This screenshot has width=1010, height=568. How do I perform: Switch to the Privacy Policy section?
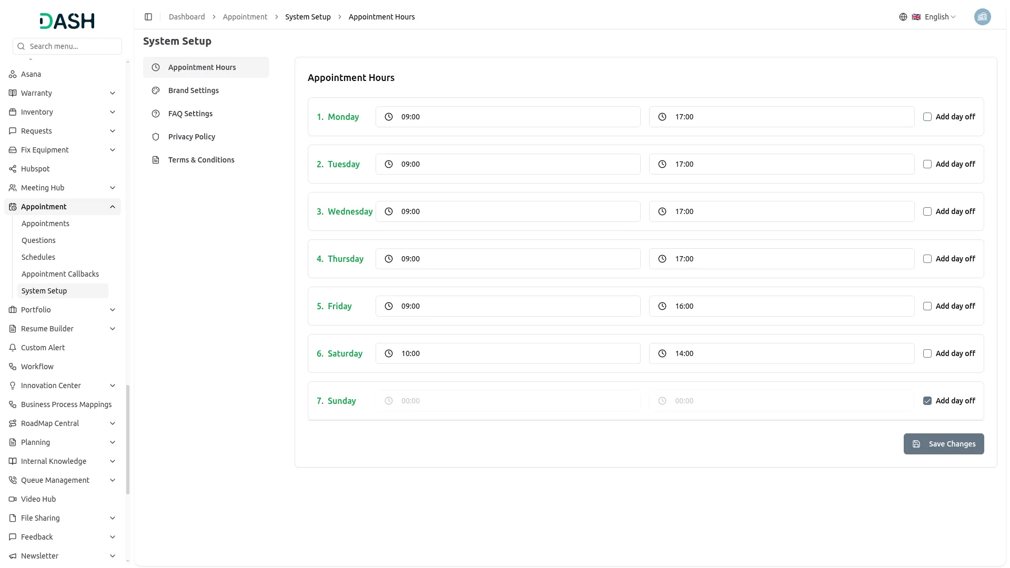click(x=191, y=137)
